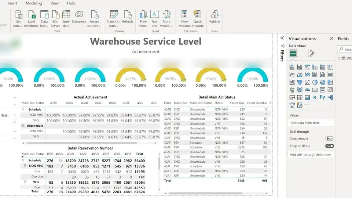
Task: Select the KPI visual
Action: click(330, 90)
